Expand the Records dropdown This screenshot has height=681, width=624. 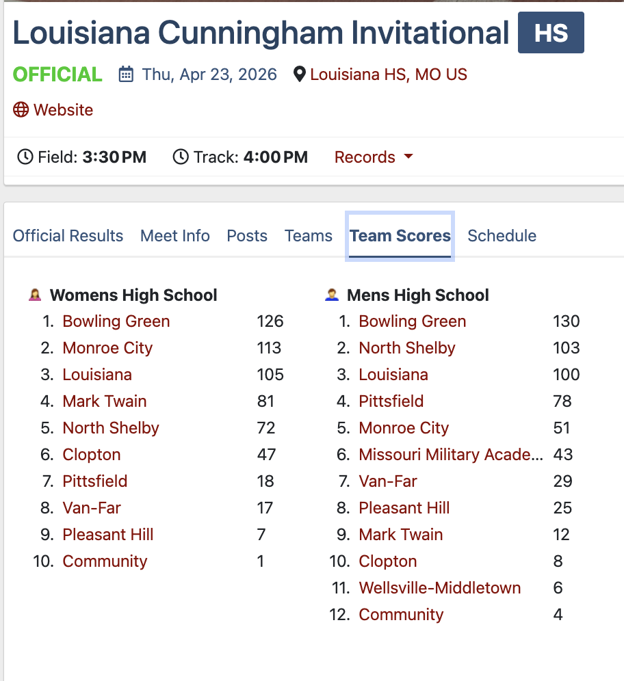(374, 157)
